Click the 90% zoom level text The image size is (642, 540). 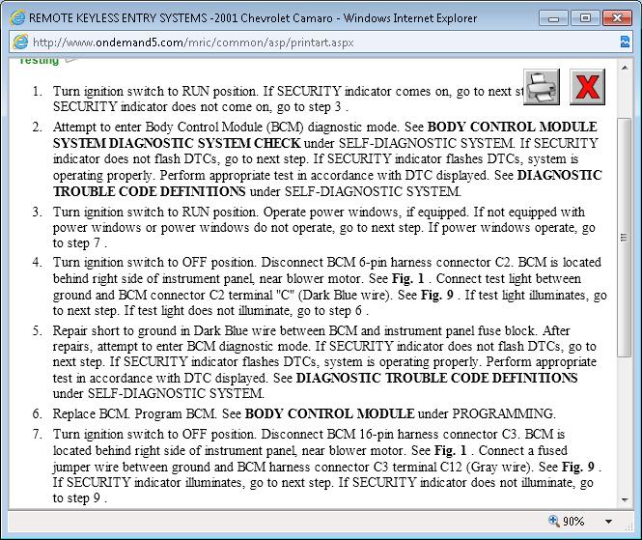click(x=573, y=521)
